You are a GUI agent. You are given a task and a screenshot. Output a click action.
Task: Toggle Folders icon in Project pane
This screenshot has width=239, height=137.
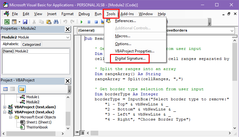point(22,89)
